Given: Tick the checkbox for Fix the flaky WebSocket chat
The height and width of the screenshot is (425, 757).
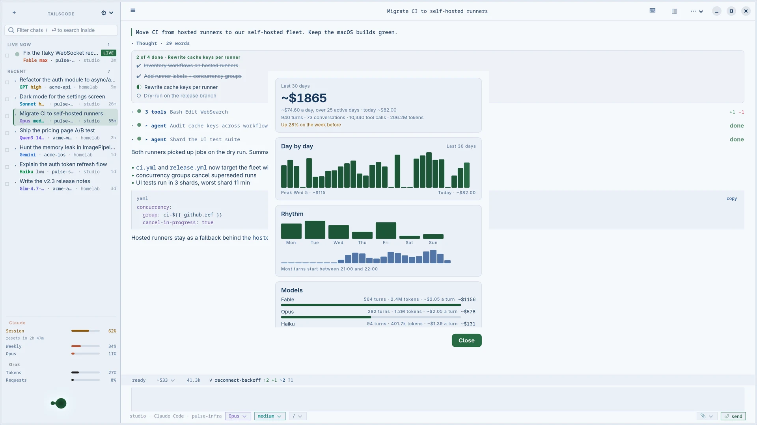Looking at the screenshot, I should 7,55.
